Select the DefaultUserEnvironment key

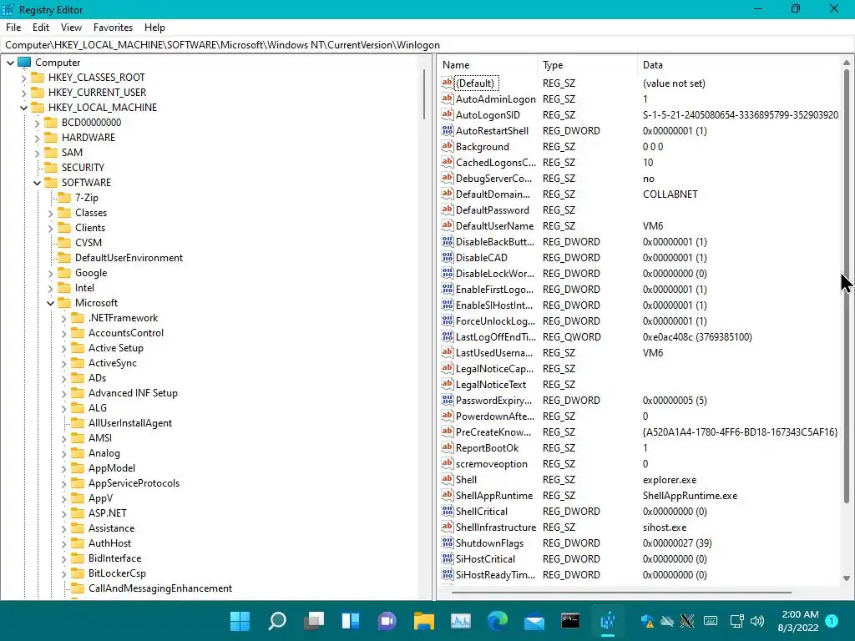click(x=129, y=258)
